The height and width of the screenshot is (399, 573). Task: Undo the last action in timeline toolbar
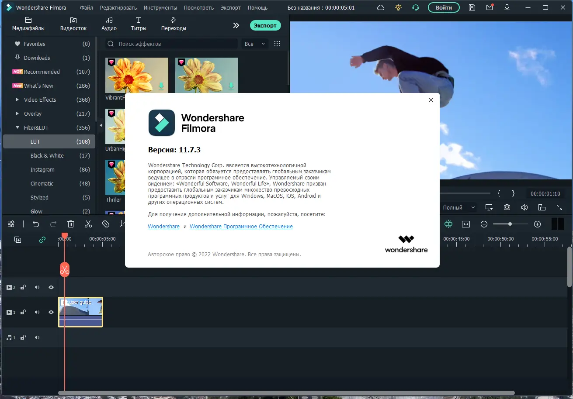click(x=36, y=224)
